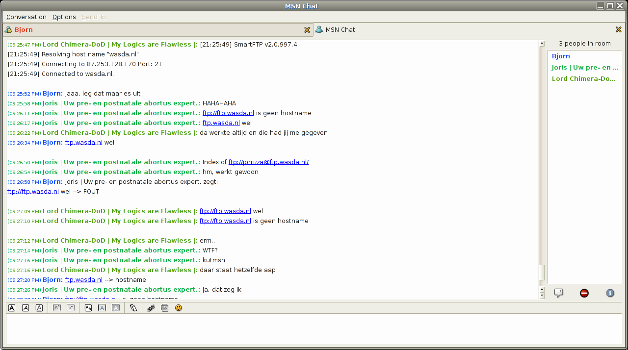The image size is (628, 350).
Task: Open ftp link in Lord Chimera 09:27:09 message
Action: point(225,211)
